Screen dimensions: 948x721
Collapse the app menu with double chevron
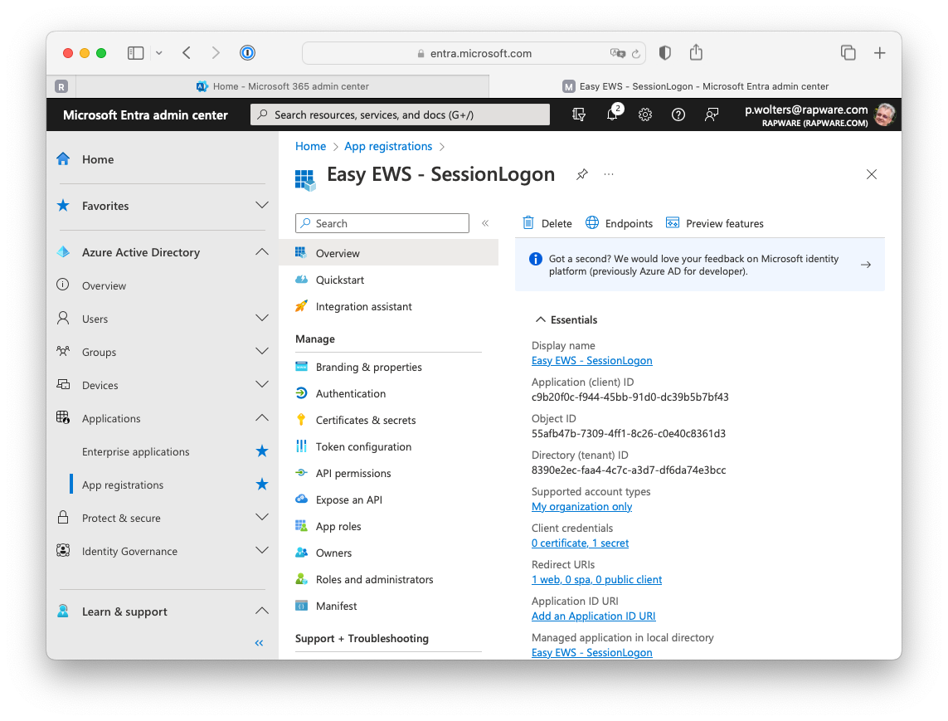[485, 223]
